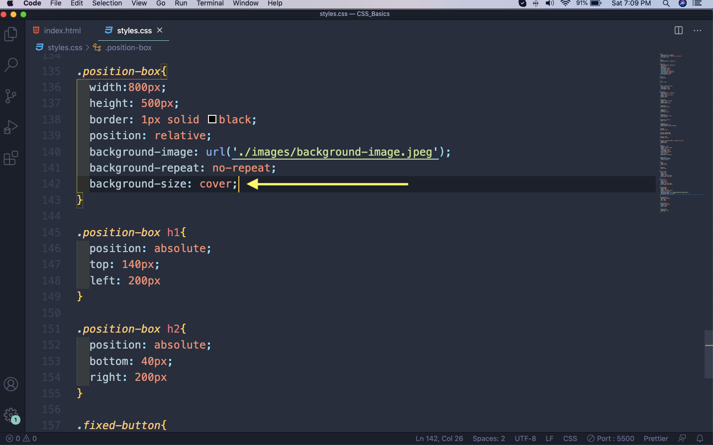Change indentation via Spaces: 2
The height and width of the screenshot is (445, 713).
489,439
